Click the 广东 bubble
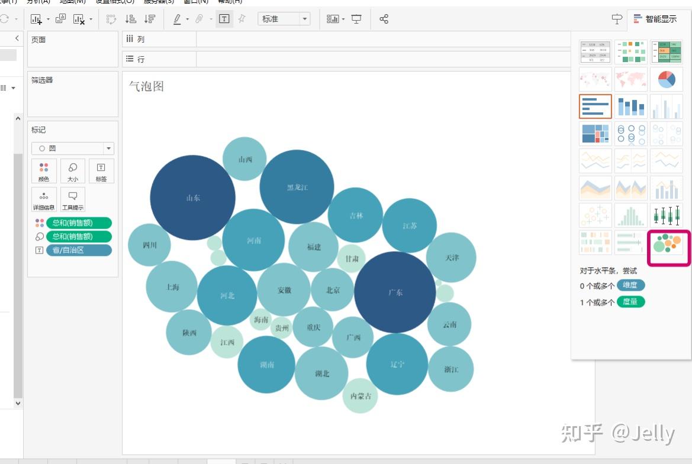 pyautogui.click(x=395, y=292)
